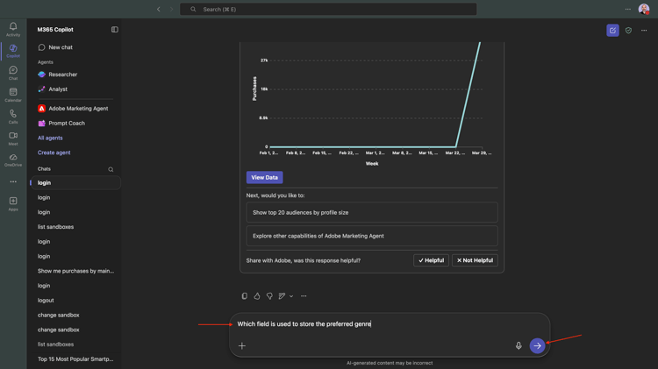Start voice input with the microphone
Viewport: 658px width, 369px height.
point(519,345)
